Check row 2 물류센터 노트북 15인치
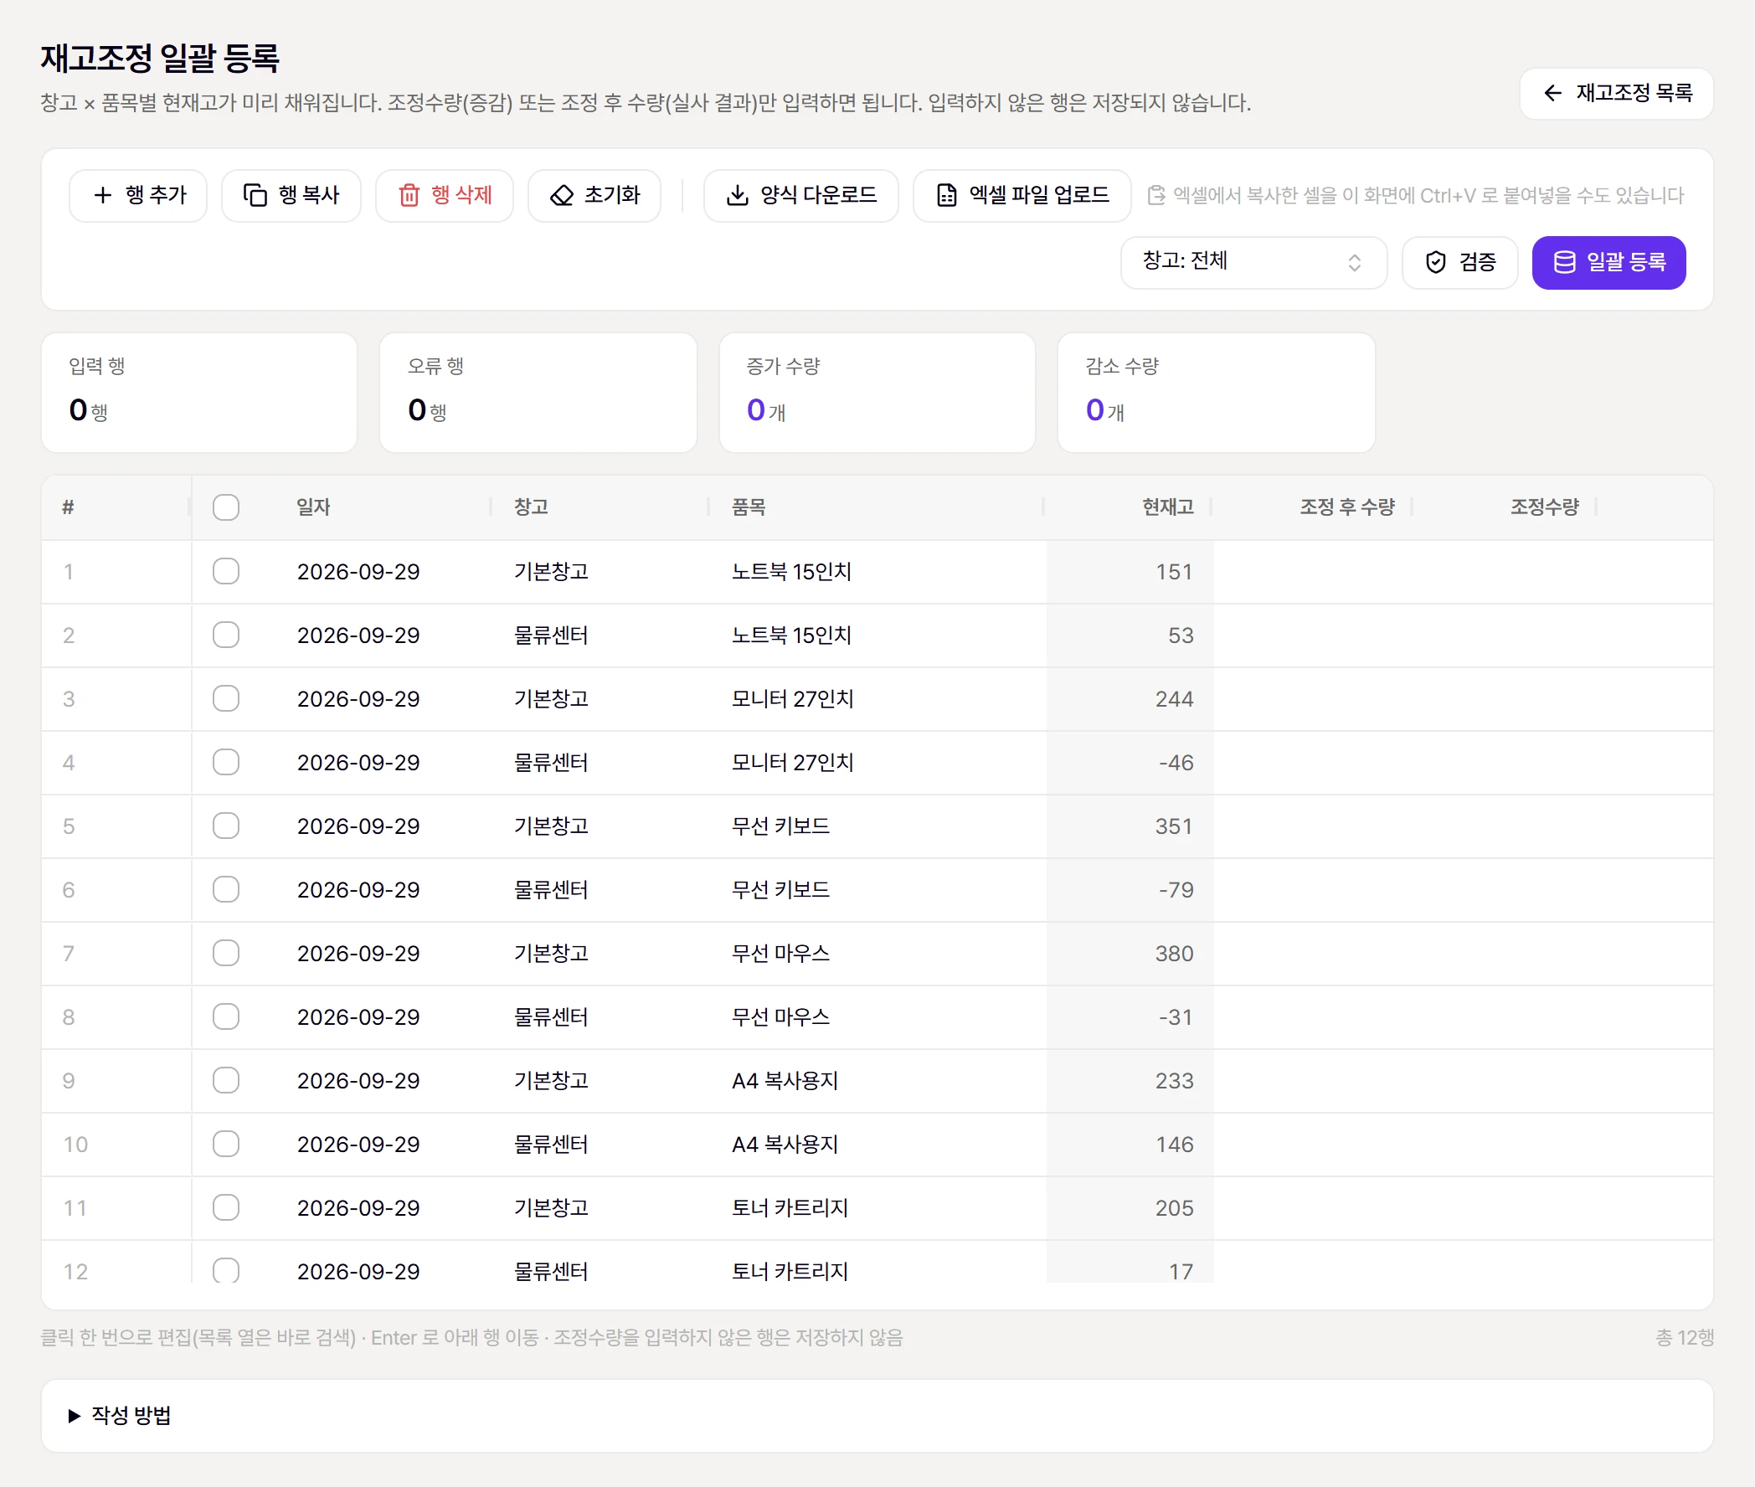The height and width of the screenshot is (1487, 1755). [x=226, y=635]
